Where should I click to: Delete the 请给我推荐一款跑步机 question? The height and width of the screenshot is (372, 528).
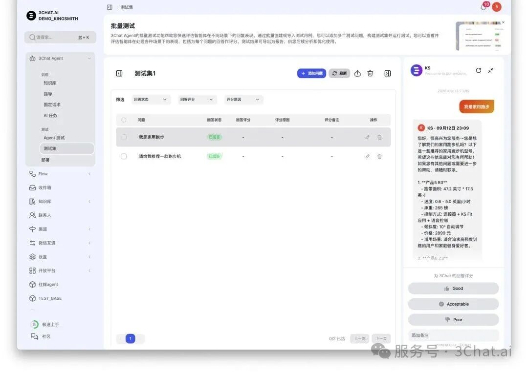[379, 156]
